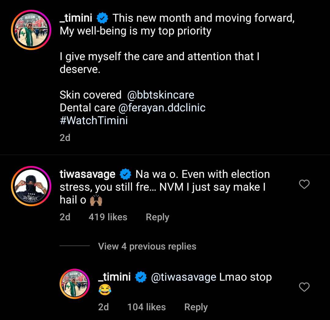Expand "View 4 previous replies"
Screen dimensions: 330x320
click(147, 246)
